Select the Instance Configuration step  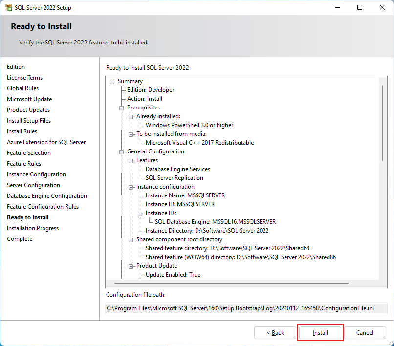click(36, 174)
